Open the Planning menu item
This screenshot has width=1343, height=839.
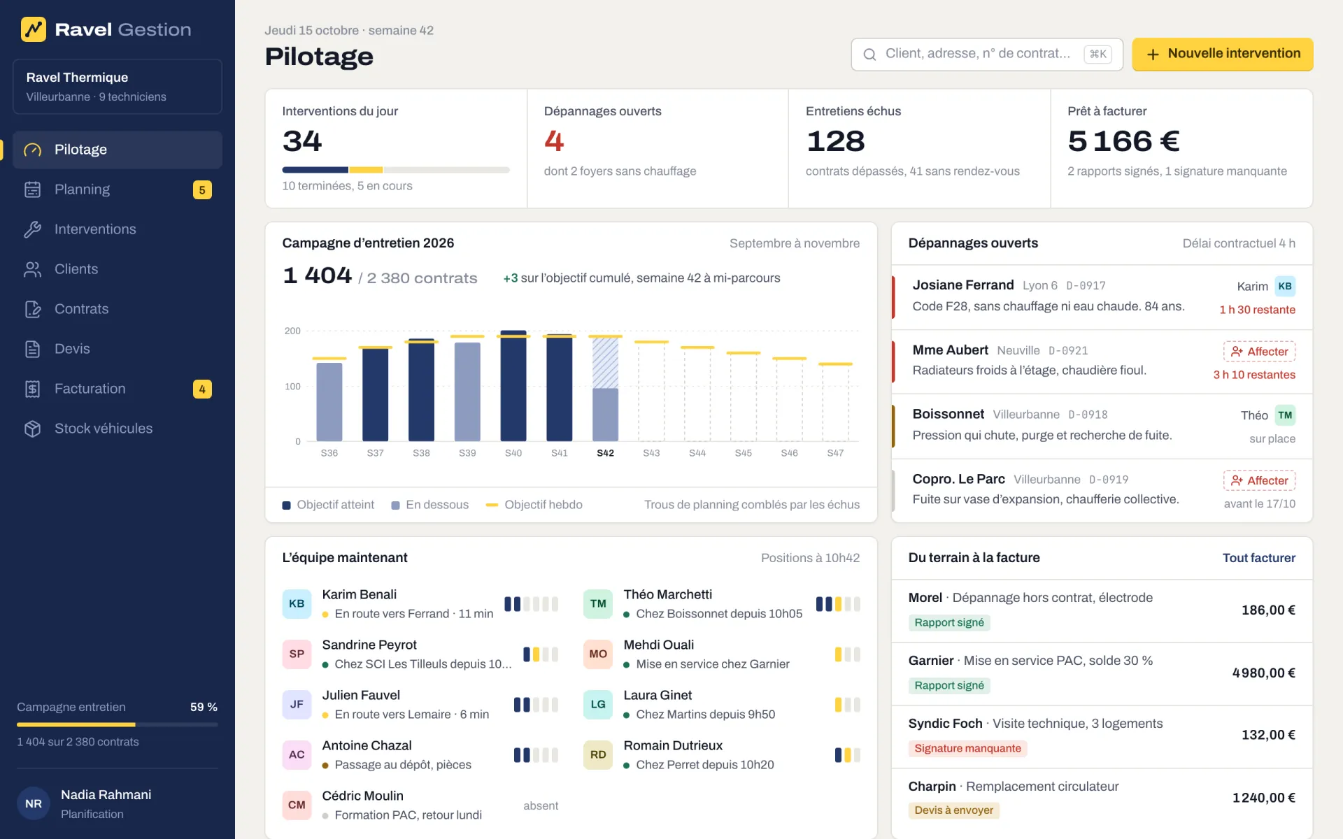click(x=118, y=189)
